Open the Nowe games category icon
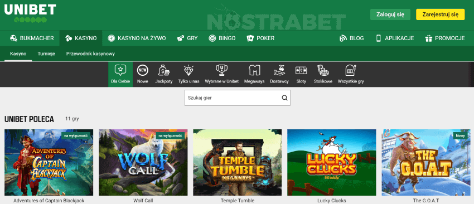 tap(142, 70)
